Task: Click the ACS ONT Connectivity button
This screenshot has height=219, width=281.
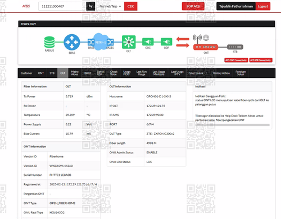Action: 236,60
